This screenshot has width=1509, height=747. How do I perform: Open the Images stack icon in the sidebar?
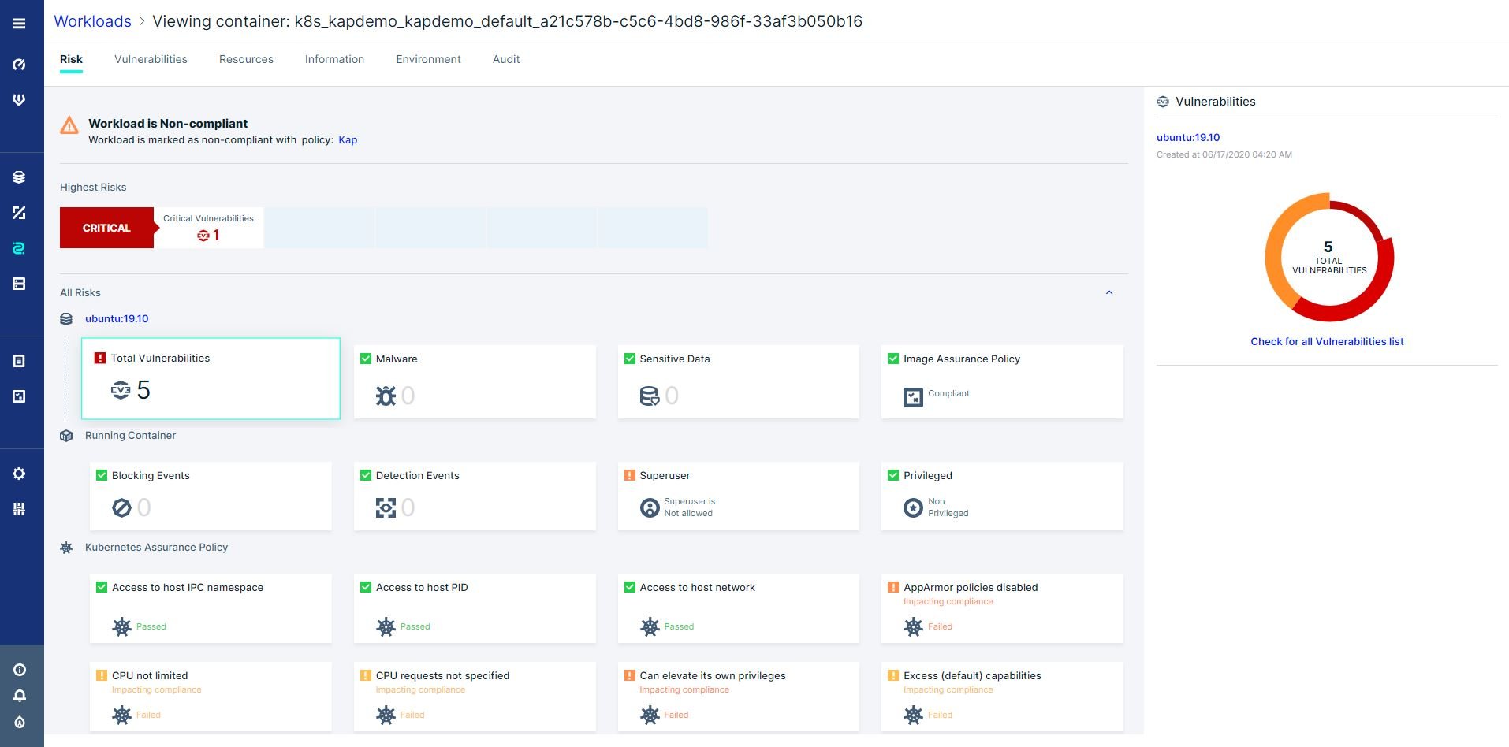20,177
